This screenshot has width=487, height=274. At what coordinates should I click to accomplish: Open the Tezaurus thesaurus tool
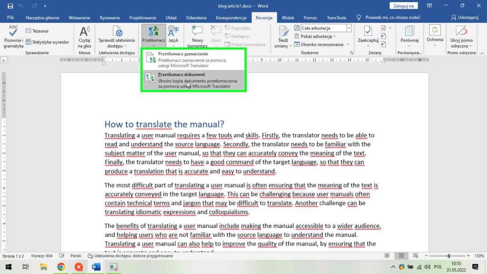click(37, 31)
